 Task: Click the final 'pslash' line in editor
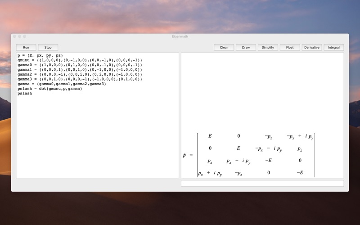(x=25, y=94)
